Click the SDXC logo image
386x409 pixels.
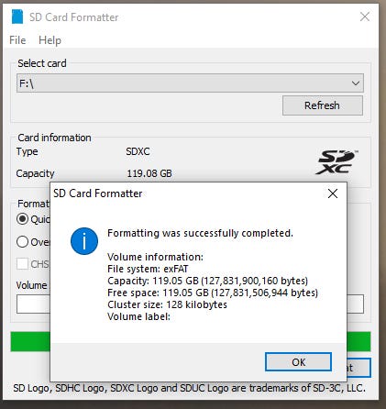(x=336, y=162)
